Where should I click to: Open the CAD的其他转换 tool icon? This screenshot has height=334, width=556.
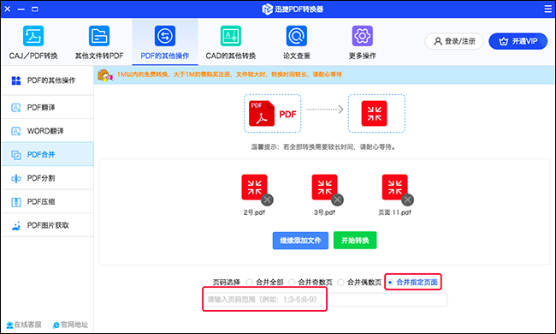point(231,36)
